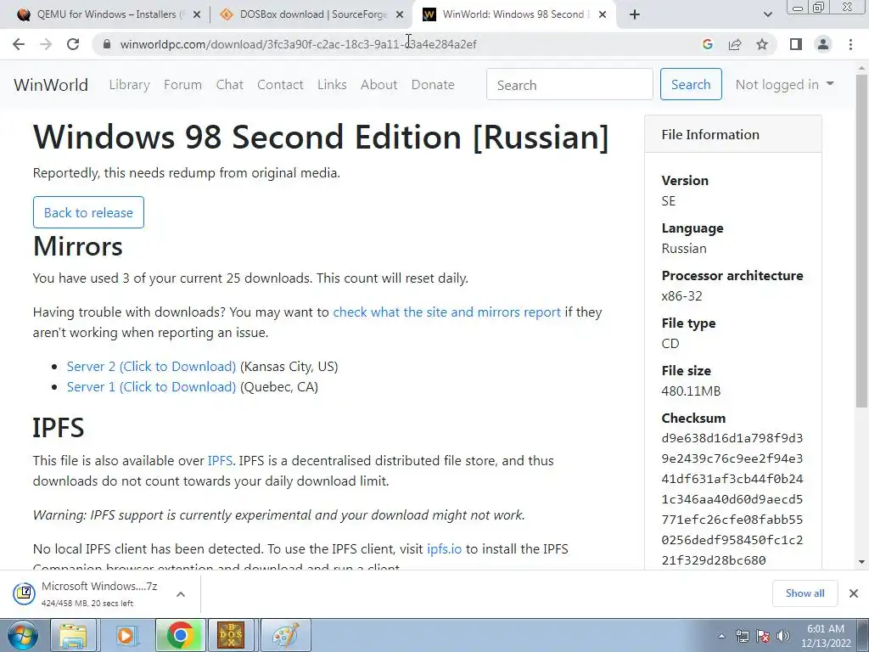Viewport: 869px width, 652px height.
Task: Launch Windows Media Player from the taskbar
Action: tap(126, 635)
